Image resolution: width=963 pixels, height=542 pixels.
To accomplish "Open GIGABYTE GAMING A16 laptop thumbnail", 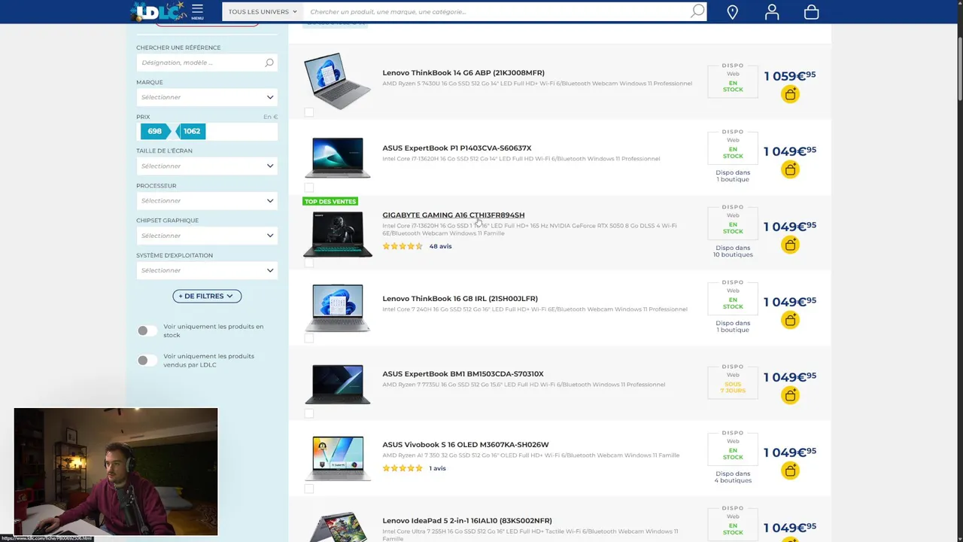I will (x=337, y=233).
